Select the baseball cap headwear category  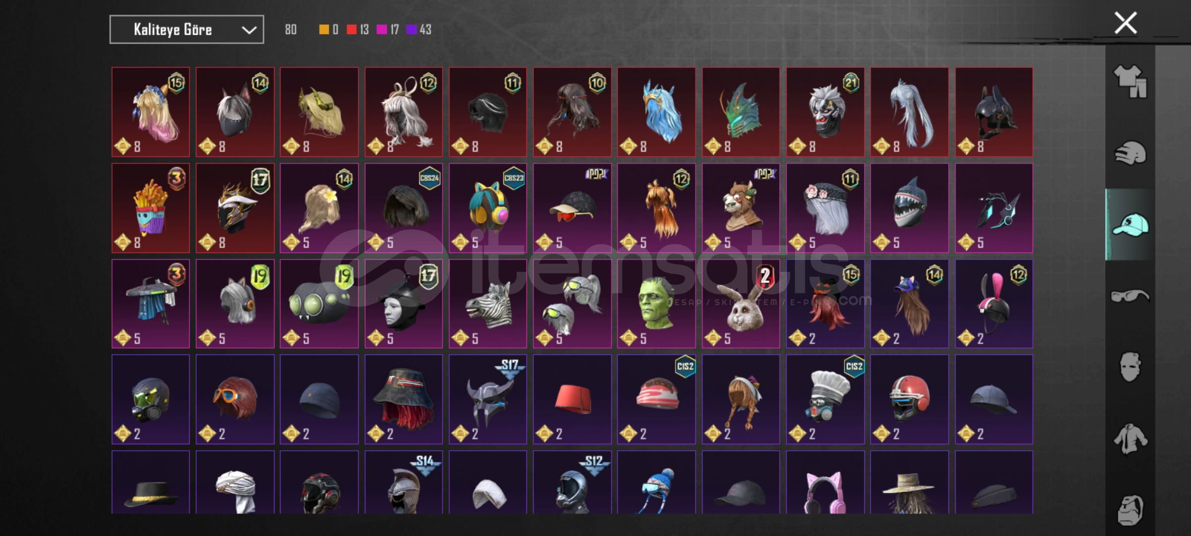[1130, 225]
